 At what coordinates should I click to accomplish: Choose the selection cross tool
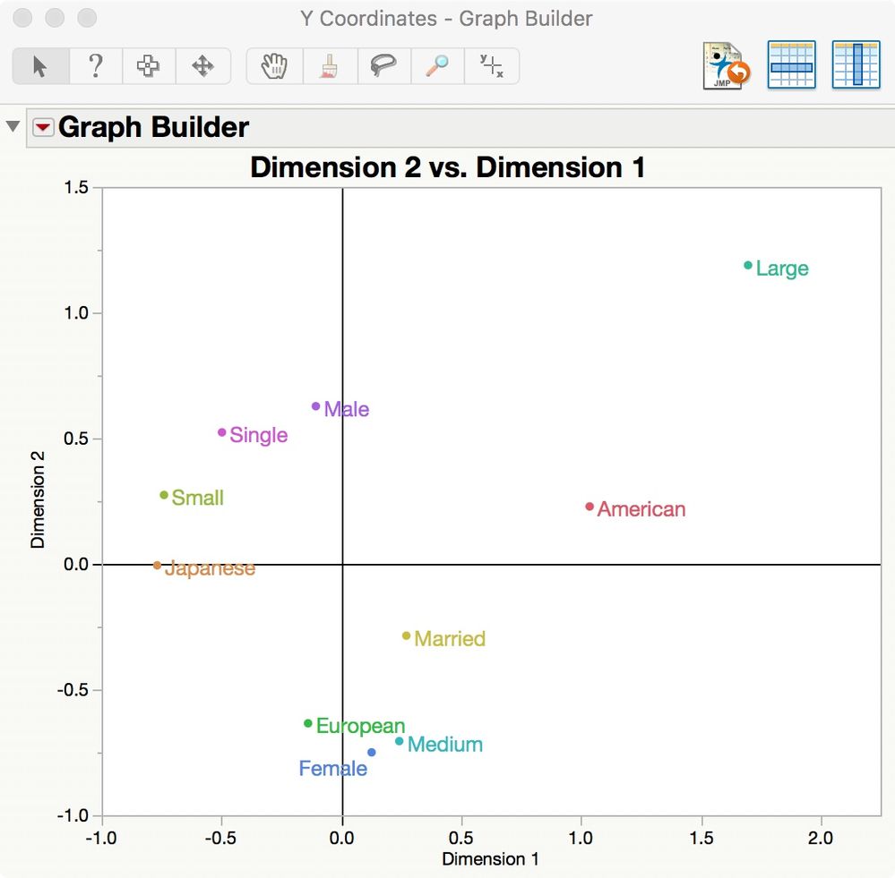149,66
